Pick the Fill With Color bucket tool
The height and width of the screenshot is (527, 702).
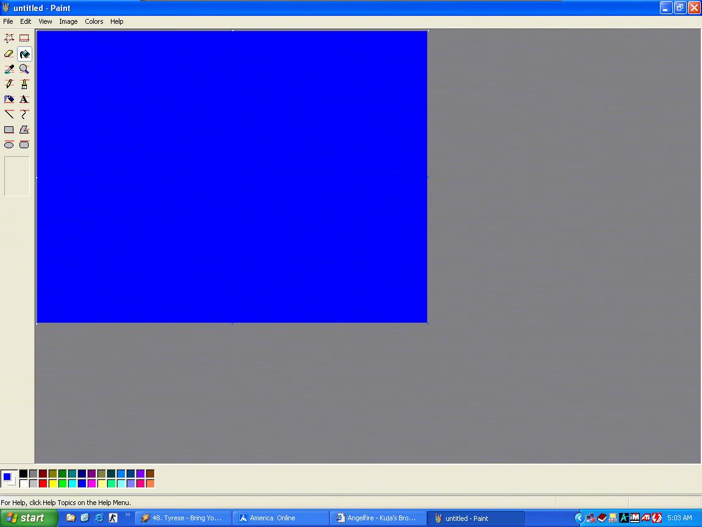click(24, 54)
